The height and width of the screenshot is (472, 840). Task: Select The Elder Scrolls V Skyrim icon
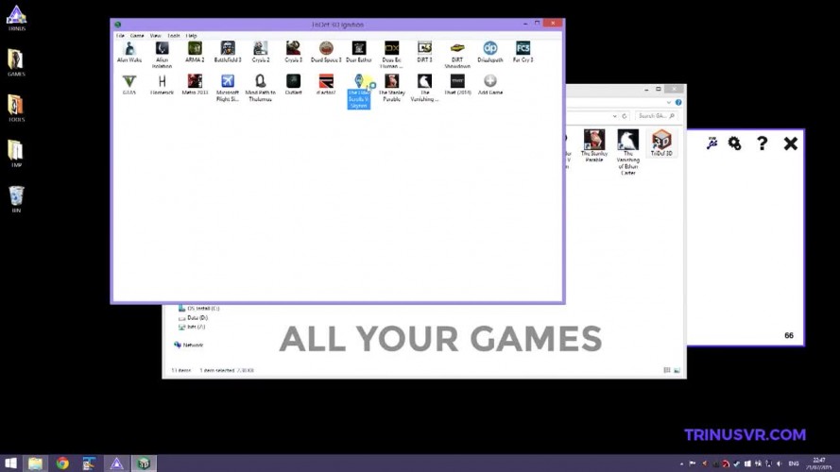tap(359, 91)
